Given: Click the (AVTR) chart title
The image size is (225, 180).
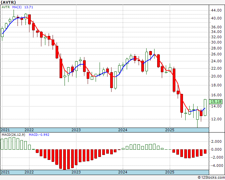Looking at the screenshot, I should point(8,2).
